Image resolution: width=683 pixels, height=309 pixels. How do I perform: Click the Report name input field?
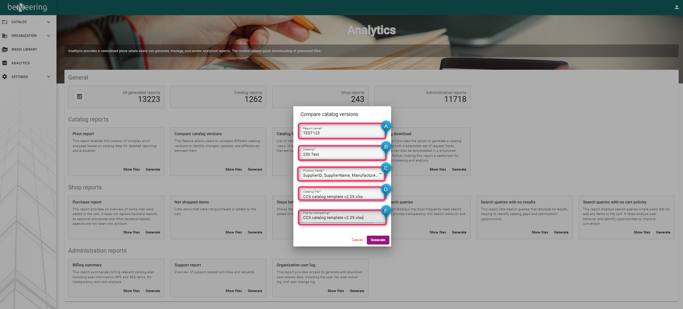tap(342, 133)
